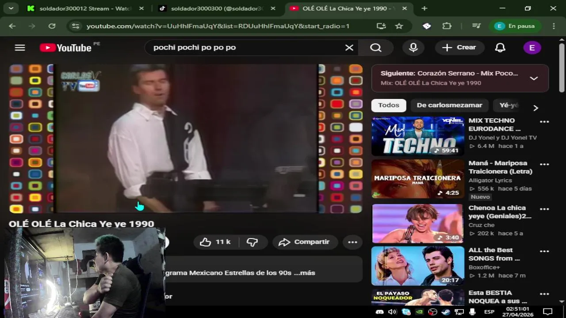Click the video player to pause
This screenshot has height=318, width=566.
(x=186, y=139)
